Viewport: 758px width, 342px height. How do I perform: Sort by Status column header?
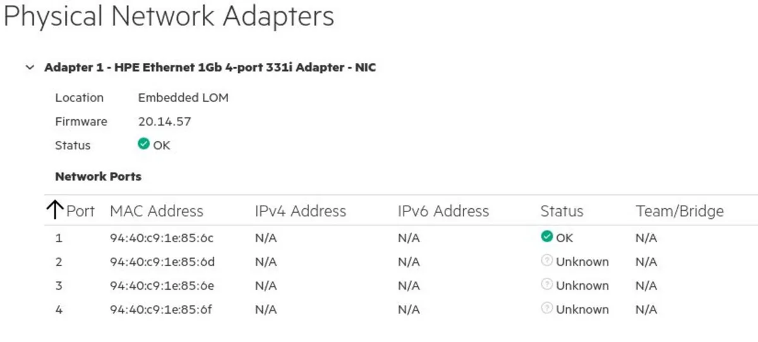point(562,211)
